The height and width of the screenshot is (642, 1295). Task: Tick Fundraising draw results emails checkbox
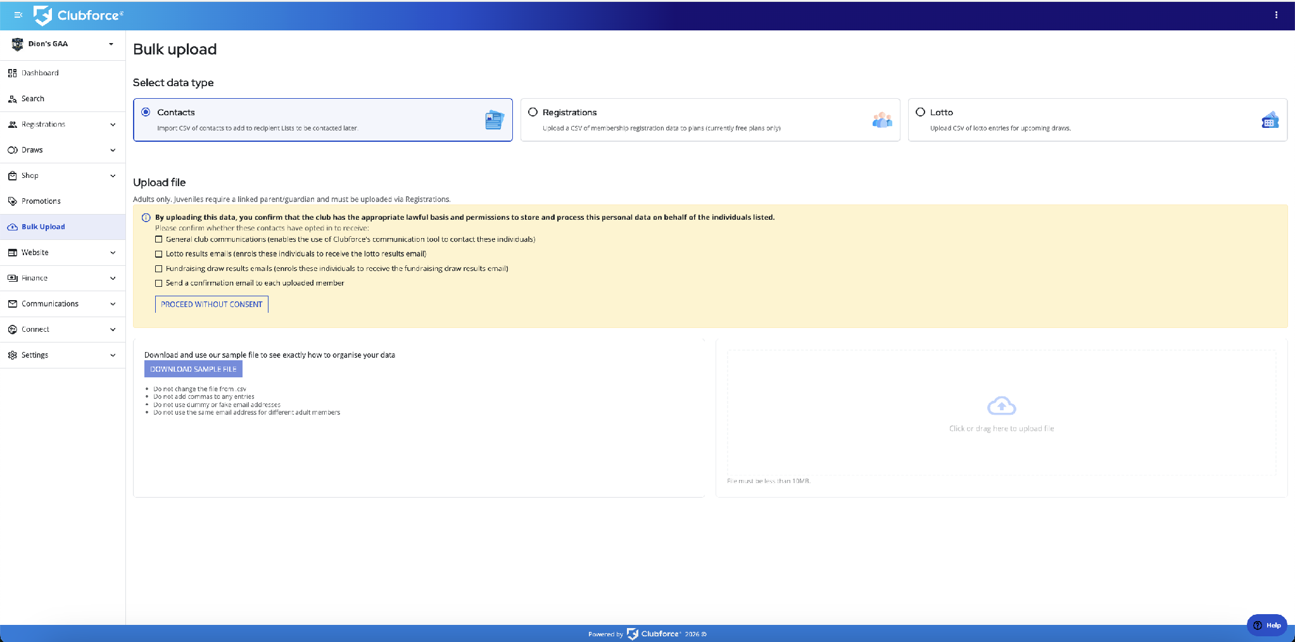click(159, 268)
